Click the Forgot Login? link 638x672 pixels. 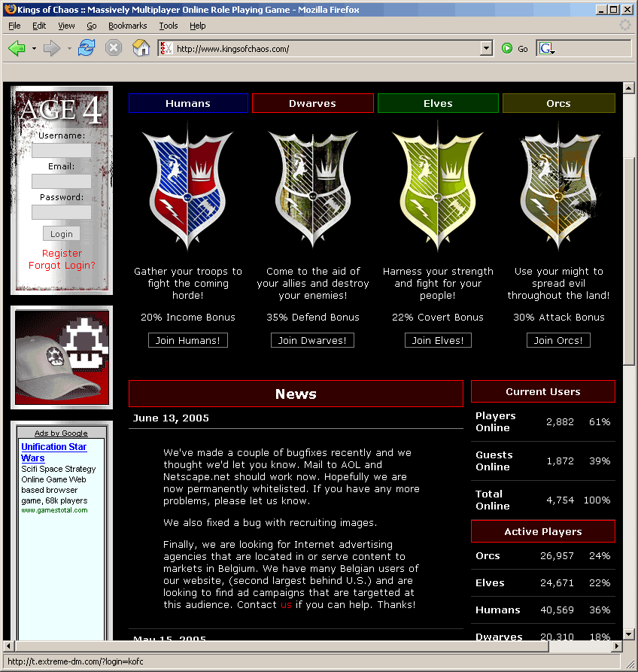coord(62,266)
